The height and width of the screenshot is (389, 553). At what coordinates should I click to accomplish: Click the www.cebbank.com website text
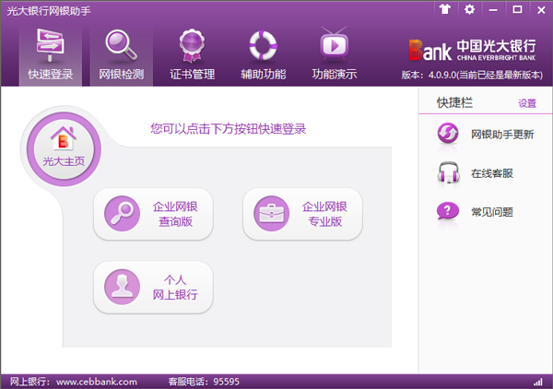click(x=97, y=382)
